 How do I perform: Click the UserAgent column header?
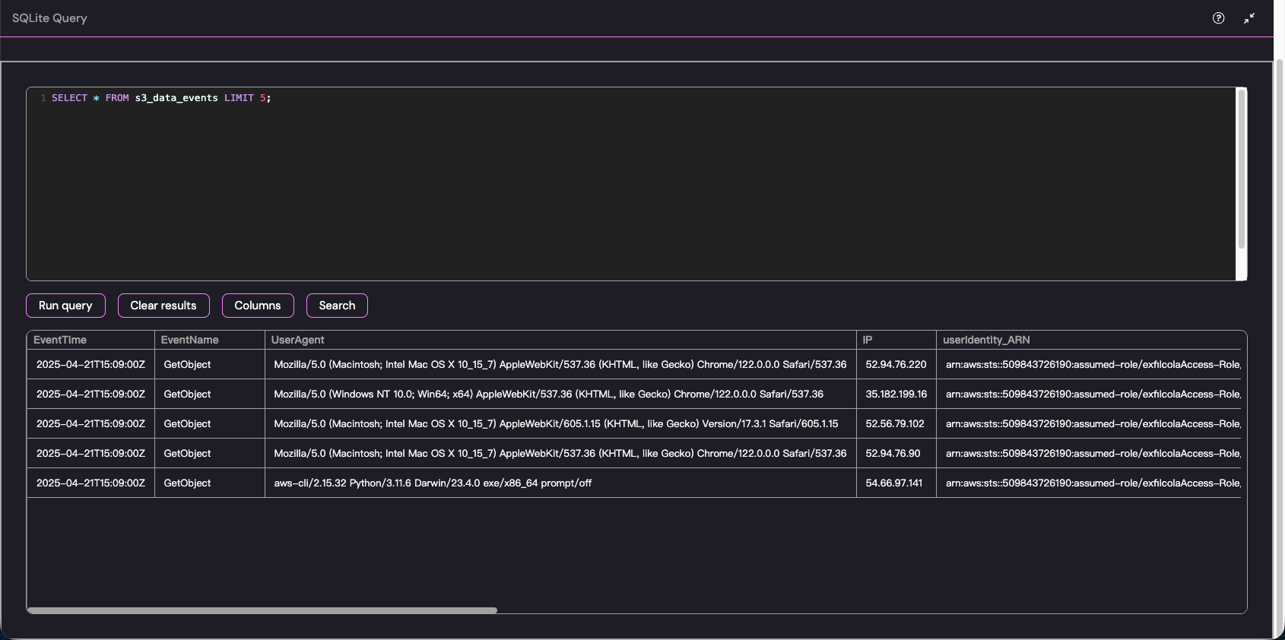[x=297, y=340]
